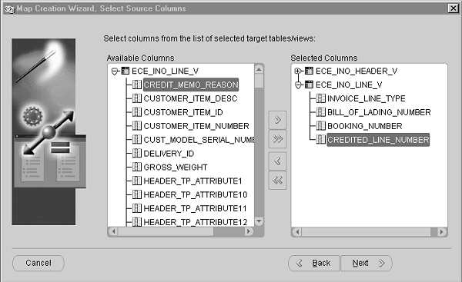The height and width of the screenshot is (282, 462).
Task: Select CUSTOMER_ITEM_NUMBER in available list
Action: point(196,126)
